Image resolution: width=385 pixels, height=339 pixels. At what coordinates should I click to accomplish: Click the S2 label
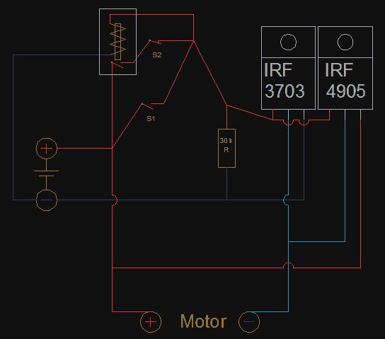coord(157,54)
